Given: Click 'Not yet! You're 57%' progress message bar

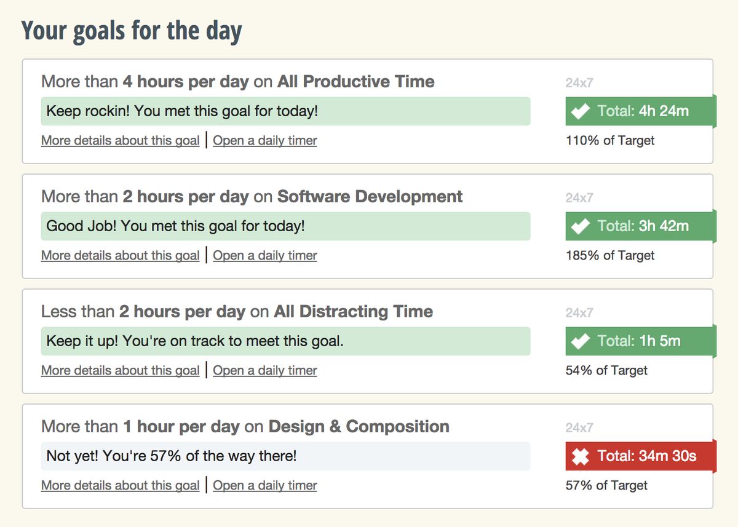Looking at the screenshot, I should (x=285, y=456).
